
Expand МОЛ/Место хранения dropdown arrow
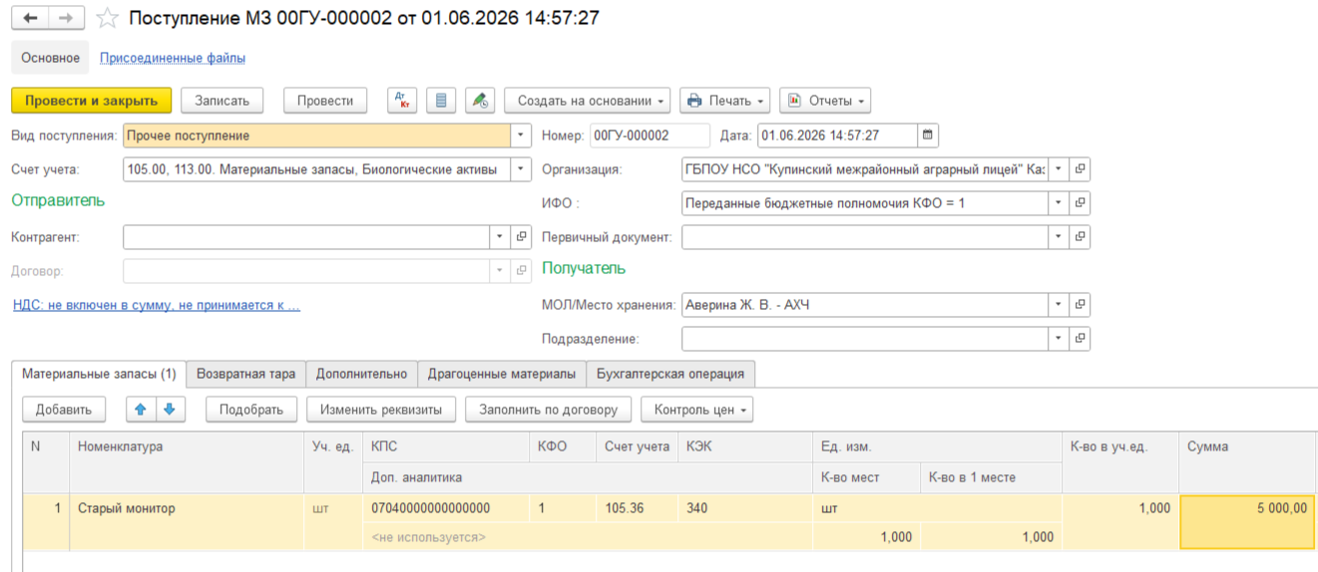(x=1059, y=305)
